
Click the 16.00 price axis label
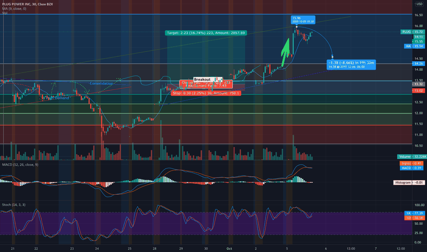[x=419, y=26]
